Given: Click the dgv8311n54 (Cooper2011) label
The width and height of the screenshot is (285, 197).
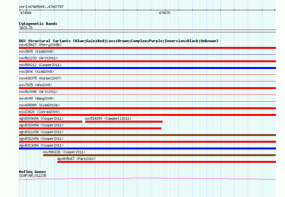Looking at the screenshot, I should 41,132.
